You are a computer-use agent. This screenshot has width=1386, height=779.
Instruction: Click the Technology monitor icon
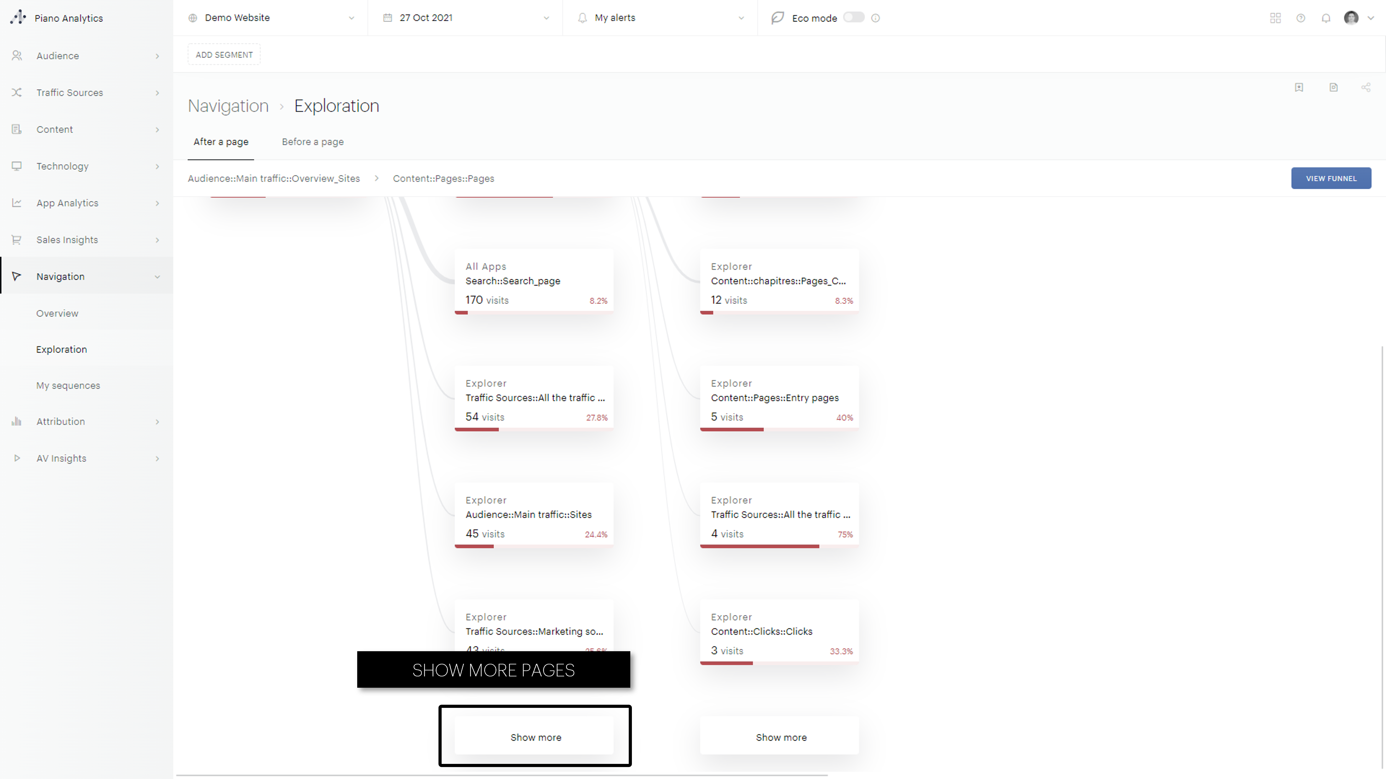pyautogui.click(x=16, y=166)
